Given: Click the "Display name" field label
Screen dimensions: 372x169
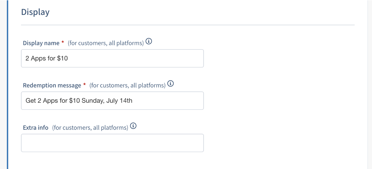Looking at the screenshot, I should click(41, 43).
